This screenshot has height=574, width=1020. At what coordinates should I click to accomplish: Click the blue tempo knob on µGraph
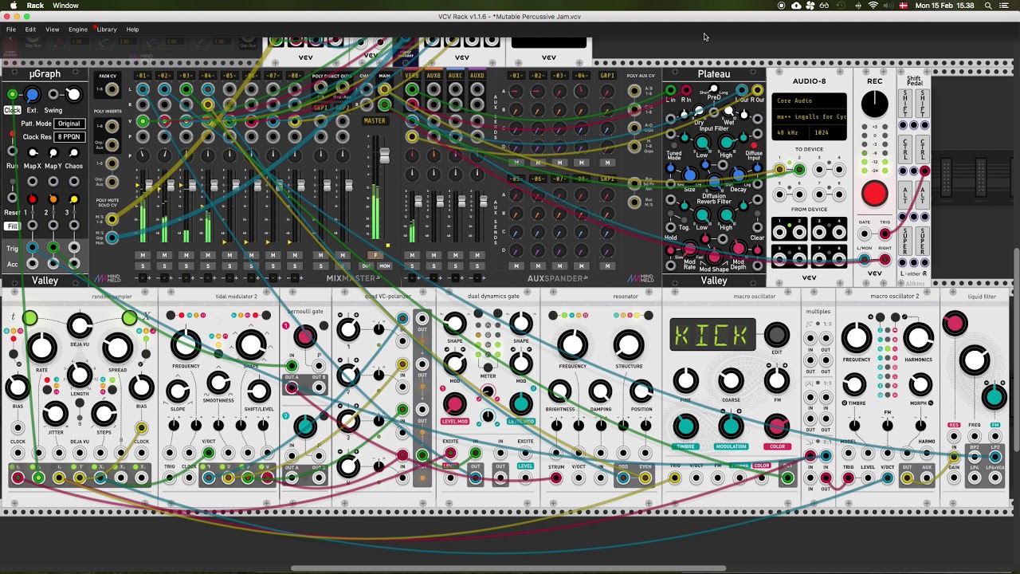(x=32, y=95)
